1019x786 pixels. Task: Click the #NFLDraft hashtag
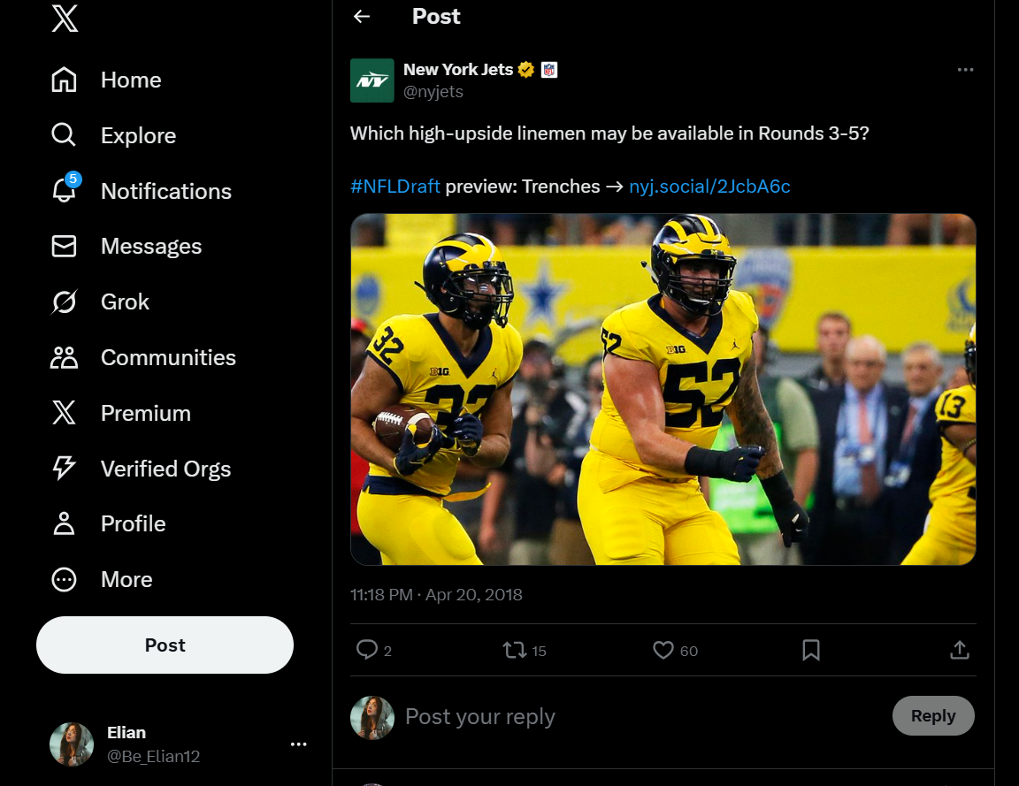[x=395, y=187]
